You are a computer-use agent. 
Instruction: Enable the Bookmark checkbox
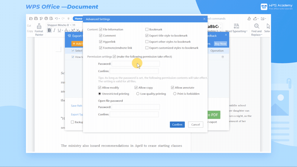(147, 29)
